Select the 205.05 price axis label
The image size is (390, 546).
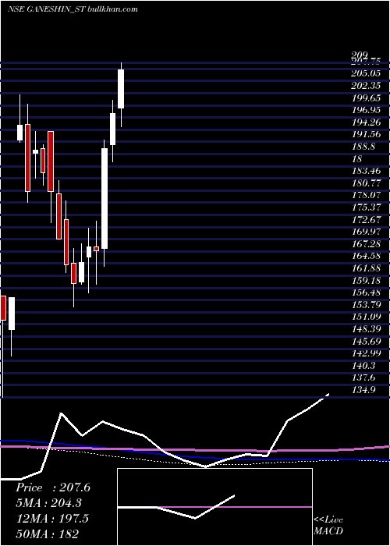pos(366,73)
